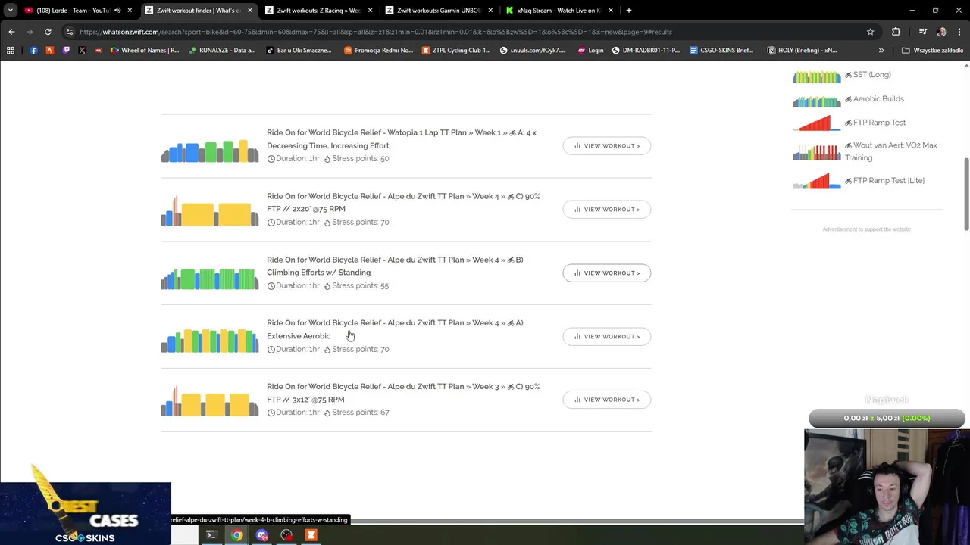Open the terminal app in the taskbar

coord(211,535)
